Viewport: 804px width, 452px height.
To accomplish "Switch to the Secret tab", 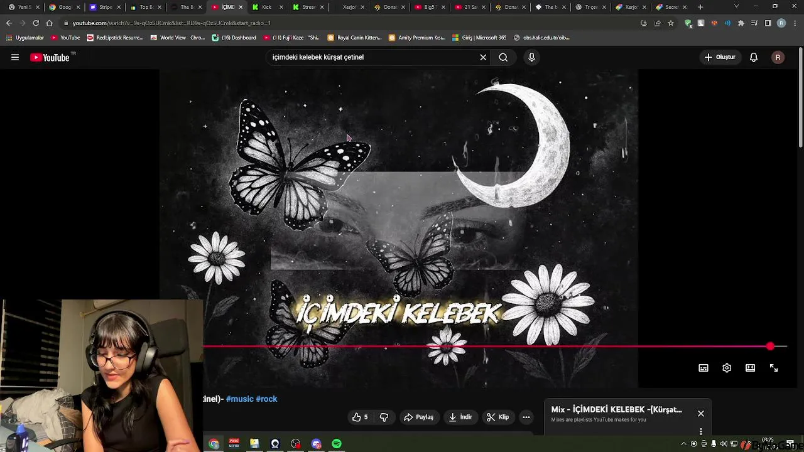I will (x=671, y=7).
